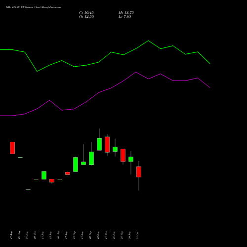Screen dimensions: 247x247
Task: Select the 10 Sep date label
Action: (x=35, y=235)
